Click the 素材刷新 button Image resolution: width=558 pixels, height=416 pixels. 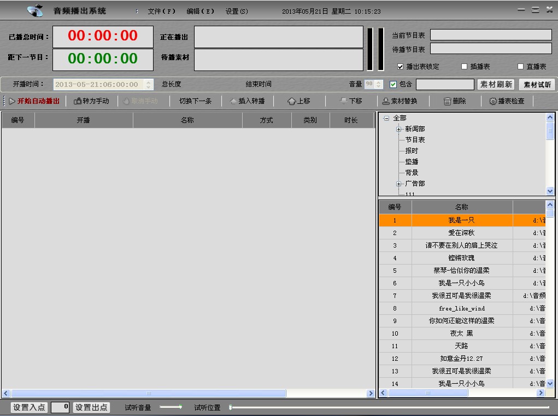(496, 85)
